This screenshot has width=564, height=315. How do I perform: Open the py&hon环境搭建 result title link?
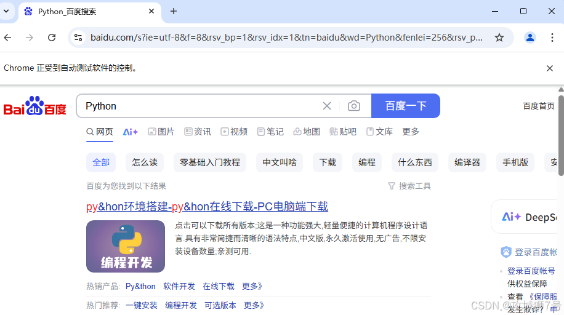(207, 206)
